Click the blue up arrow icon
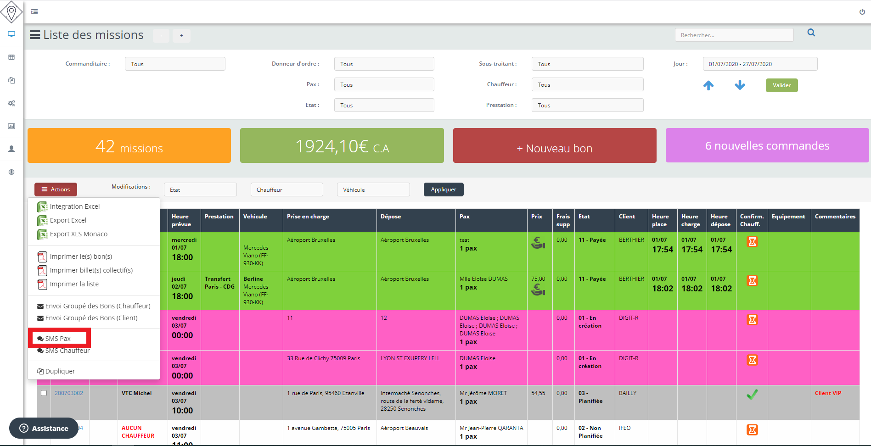Image resolution: width=871 pixels, height=446 pixels. [708, 85]
